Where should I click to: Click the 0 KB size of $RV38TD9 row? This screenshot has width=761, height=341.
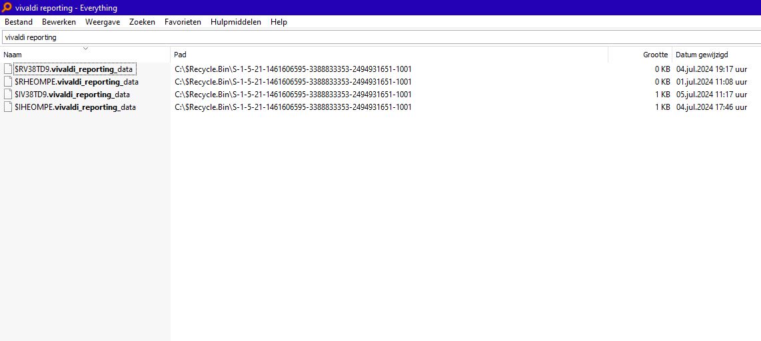[662, 69]
